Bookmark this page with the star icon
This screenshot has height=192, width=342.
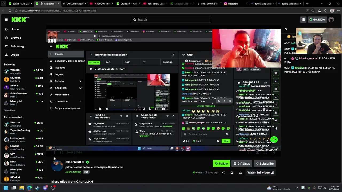pyautogui.click(x=313, y=11)
